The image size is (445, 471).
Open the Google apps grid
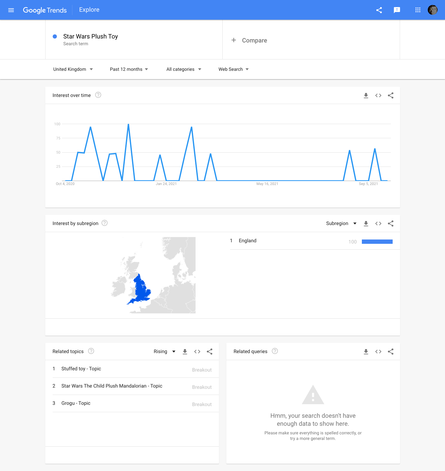pyautogui.click(x=418, y=10)
